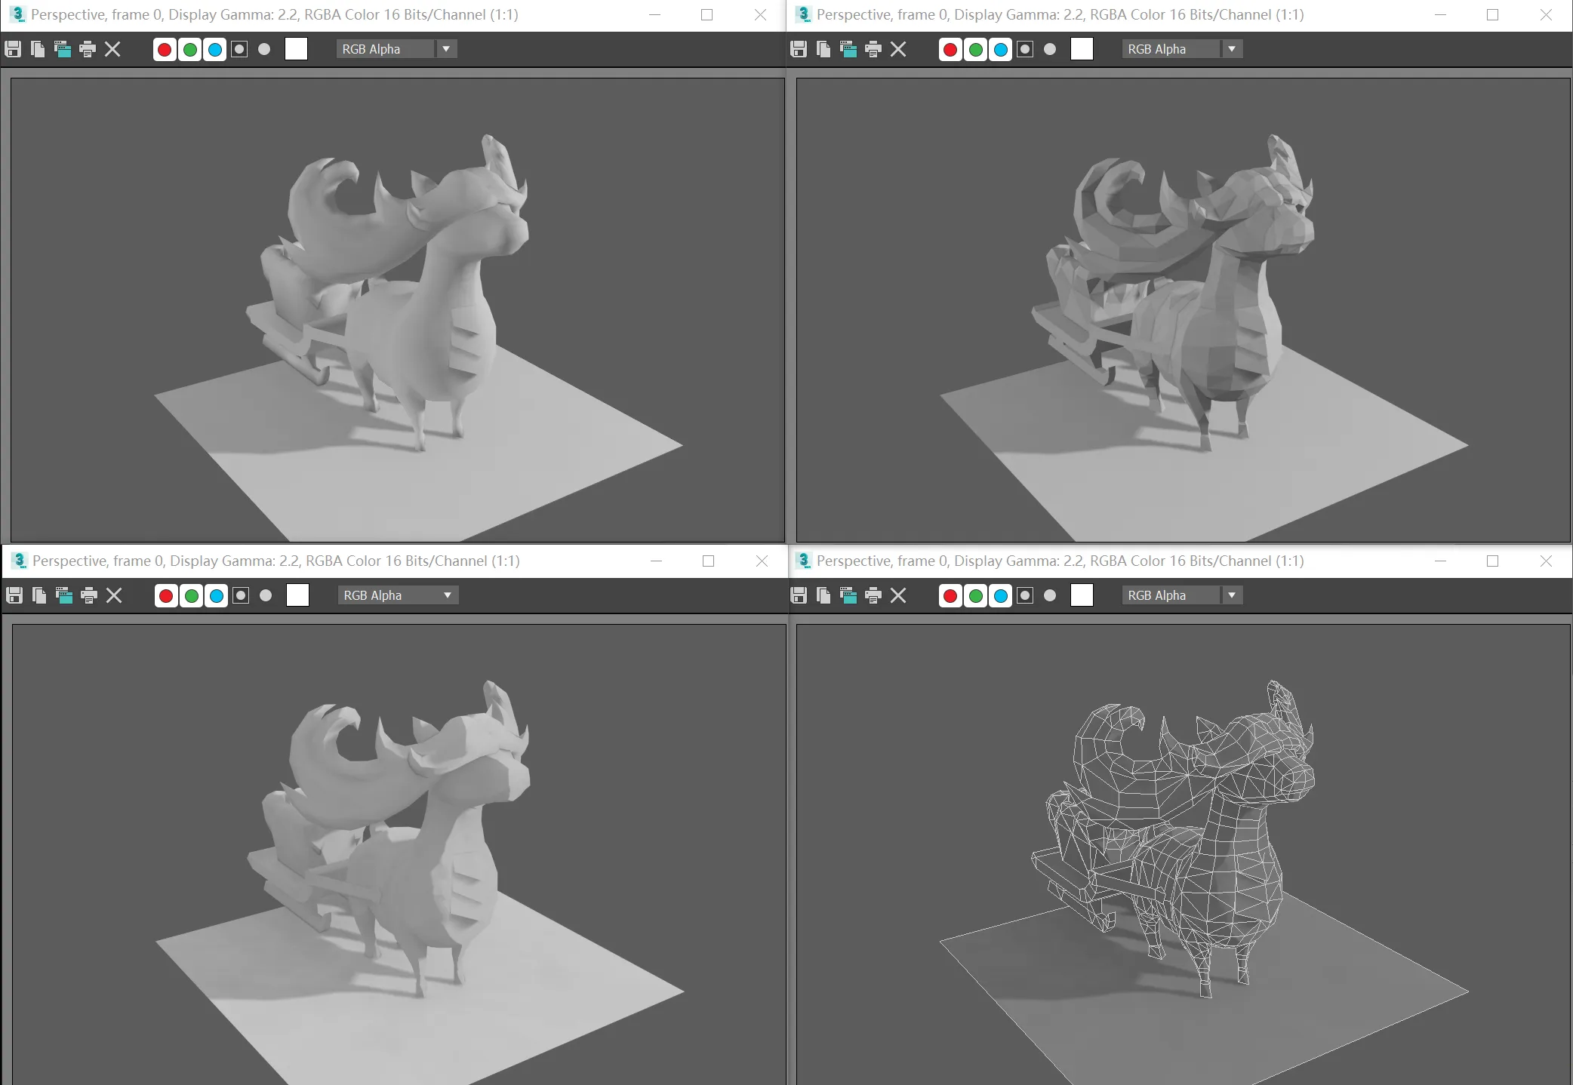Enable monochrome display in top-right window
The height and width of the screenshot is (1085, 1573).
point(1050,49)
